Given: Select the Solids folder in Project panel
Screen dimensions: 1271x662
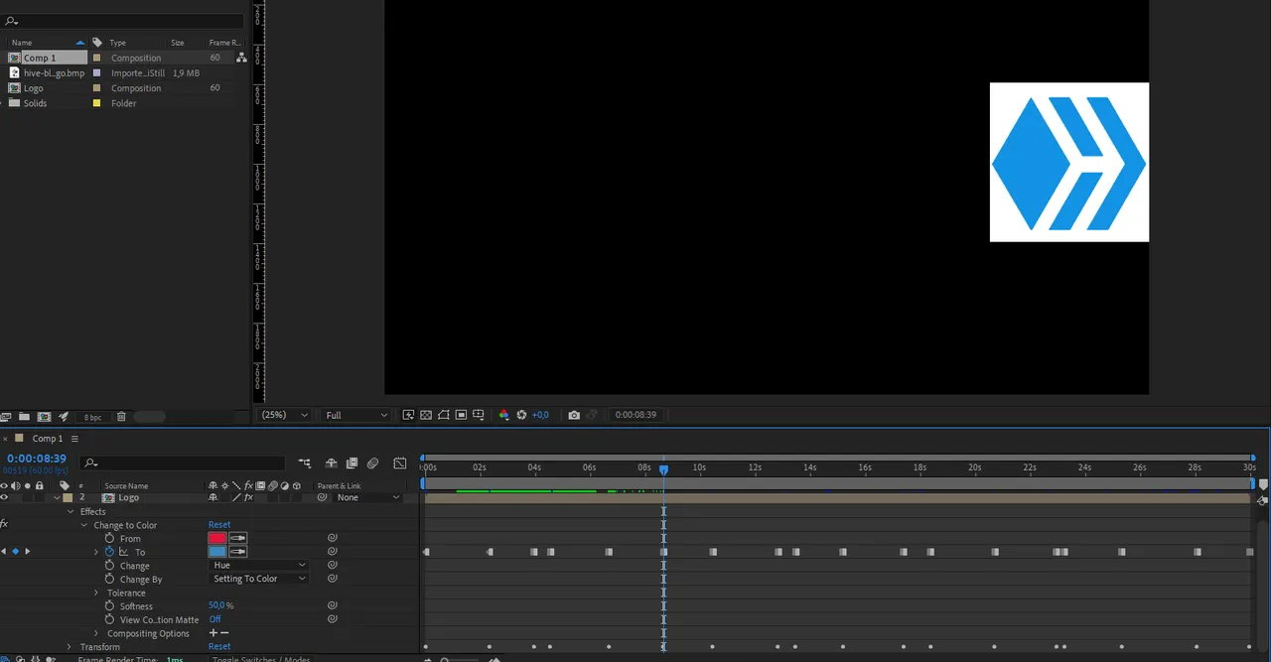Looking at the screenshot, I should [x=35, y=102].
